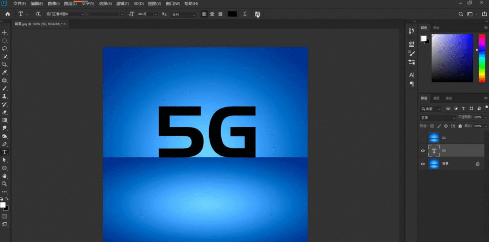Image resolution: width=489 pixels, height=242 pixels.
Task: Select the Crop tool
Action: point(4,64)
